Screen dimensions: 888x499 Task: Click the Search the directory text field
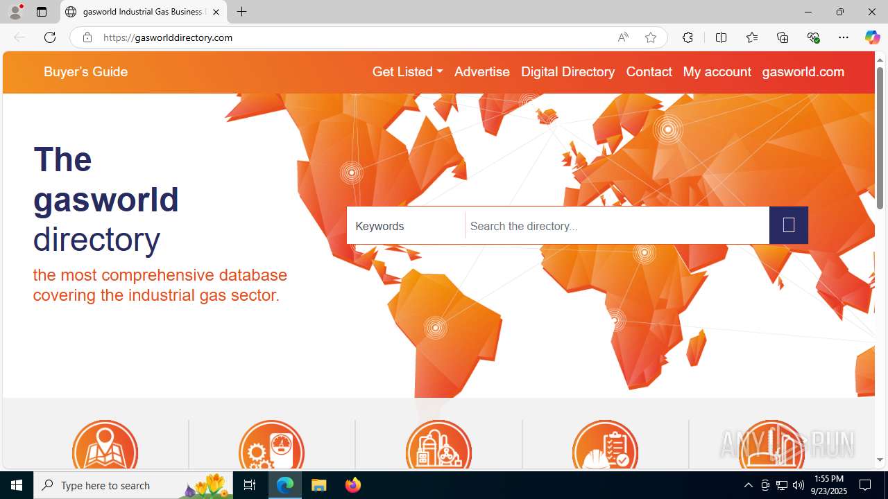[x=617, y=226]
